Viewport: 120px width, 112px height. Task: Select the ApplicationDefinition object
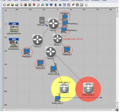pos(14,27)
